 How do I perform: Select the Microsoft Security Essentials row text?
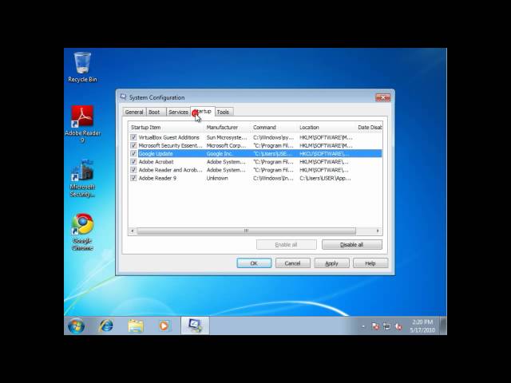(x=170, y=145)
